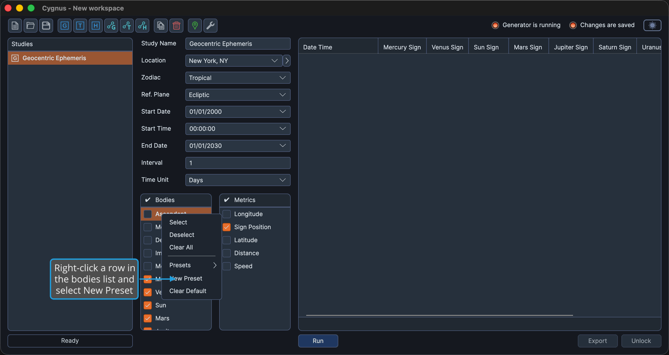
Task: Open locations with the green pin icon
Action: [x=195, y=26]
